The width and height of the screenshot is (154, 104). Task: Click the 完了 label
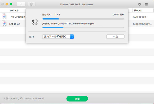pos(31,37)
